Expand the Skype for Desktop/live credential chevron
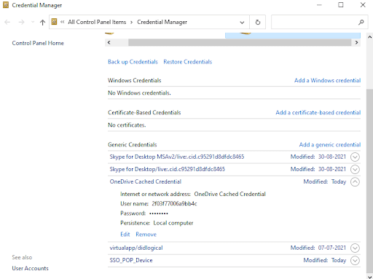Screen dimensions: 373x279 (x=355, y=170)
